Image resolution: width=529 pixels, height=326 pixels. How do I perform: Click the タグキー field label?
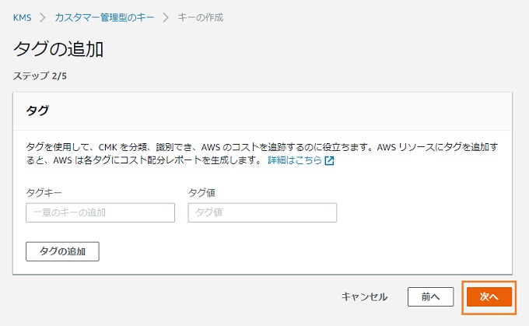pos(44,193)
